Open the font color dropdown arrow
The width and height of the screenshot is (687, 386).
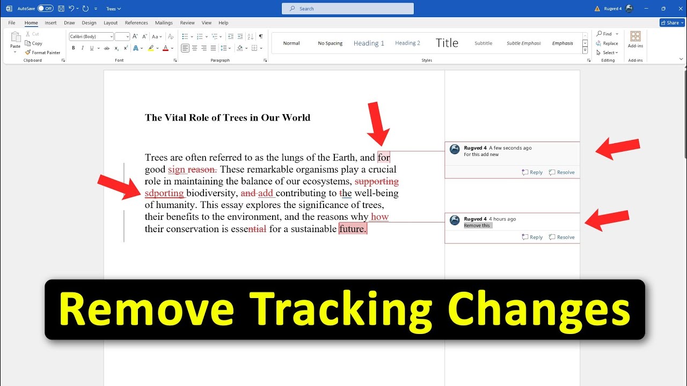click(172, 48)
